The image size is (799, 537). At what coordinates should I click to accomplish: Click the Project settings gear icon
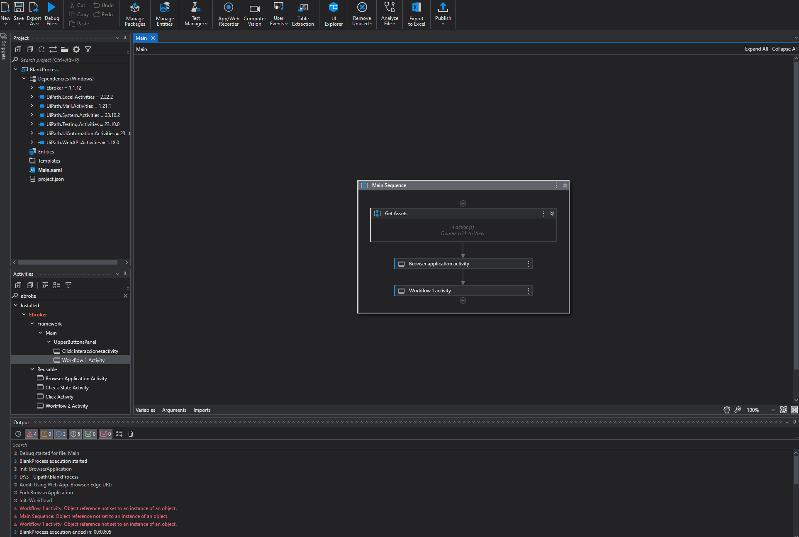[76, 49]
